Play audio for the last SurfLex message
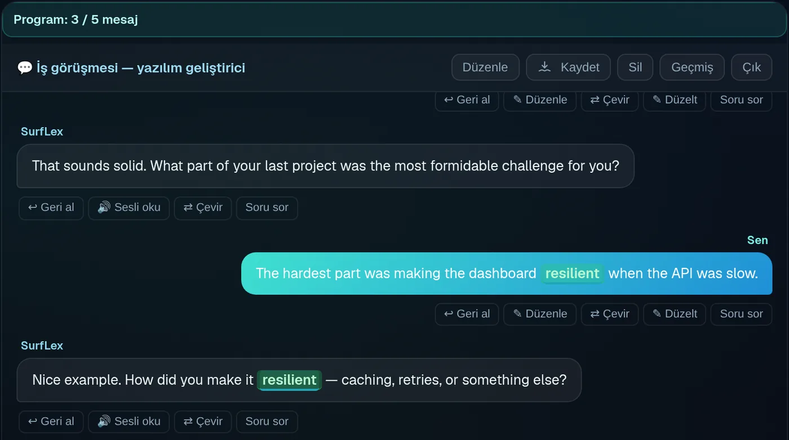This screenshot has width=789, height=440. pos(128,421)
